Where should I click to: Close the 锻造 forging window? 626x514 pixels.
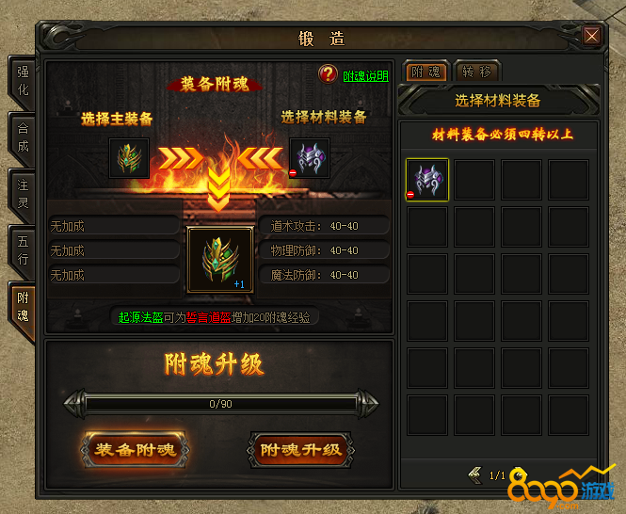point(592,36)
